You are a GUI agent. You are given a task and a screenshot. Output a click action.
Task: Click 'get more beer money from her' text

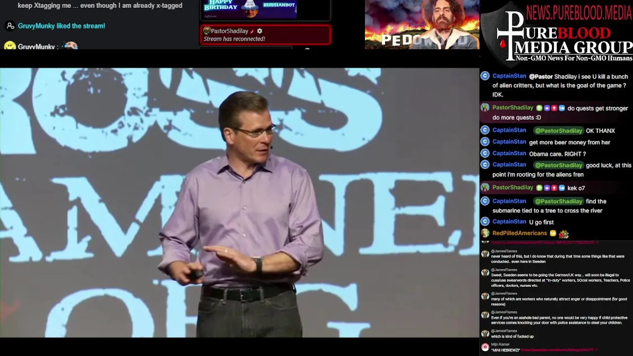coord(570,142)
